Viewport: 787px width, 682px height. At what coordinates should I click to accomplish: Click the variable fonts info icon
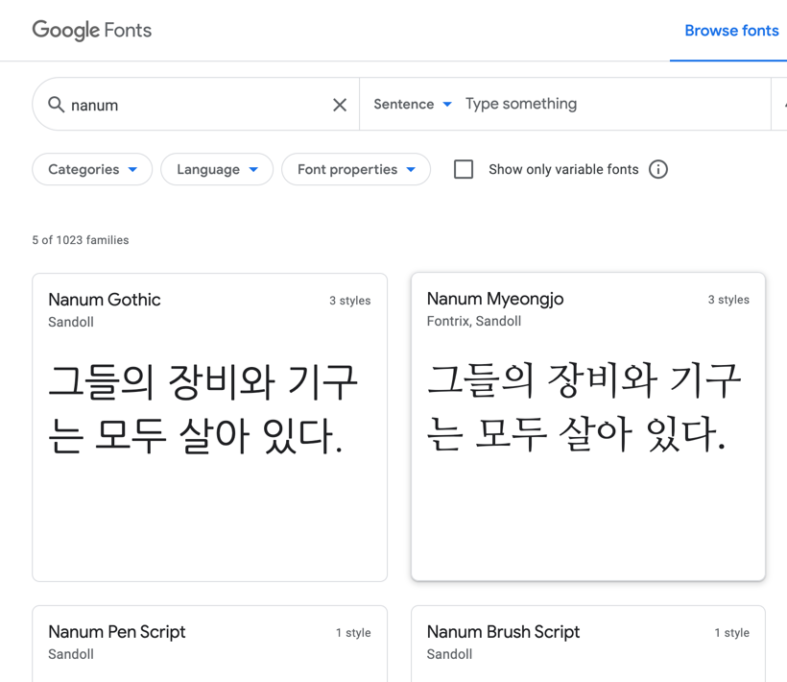click(x=658, y=170)
